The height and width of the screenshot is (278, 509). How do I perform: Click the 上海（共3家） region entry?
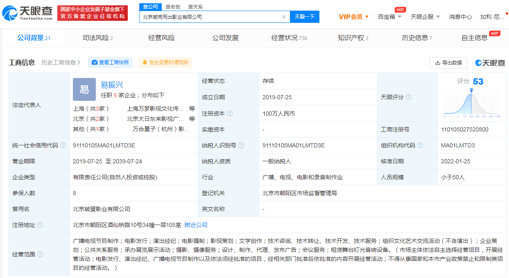tap(91, 109)
